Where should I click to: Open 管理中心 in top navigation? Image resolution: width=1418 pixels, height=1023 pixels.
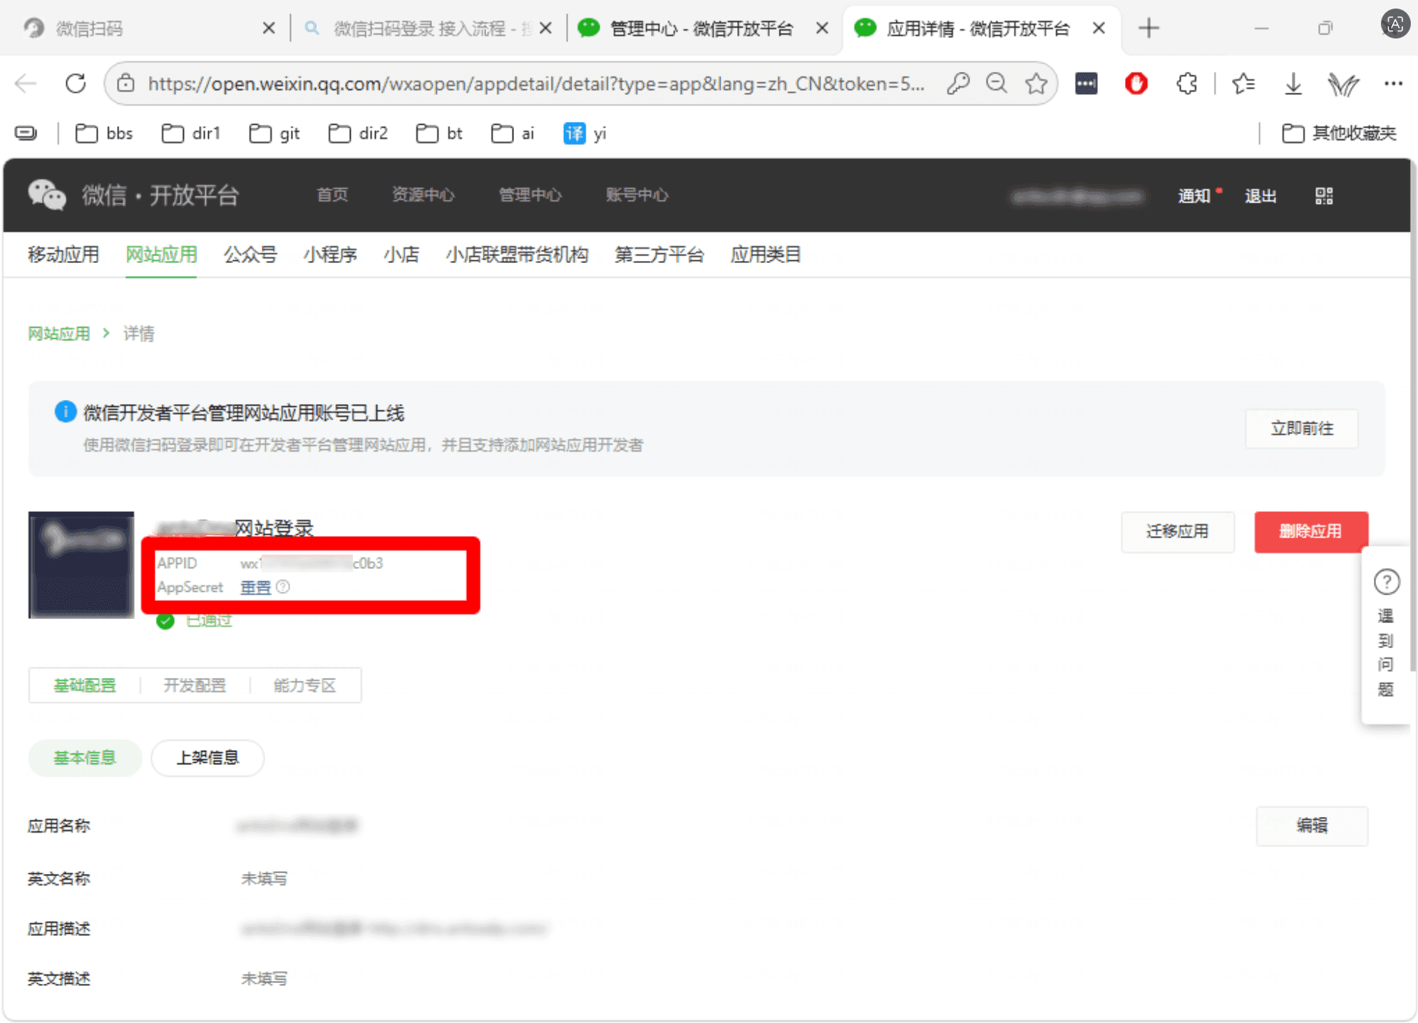click(x=530, y=195)
